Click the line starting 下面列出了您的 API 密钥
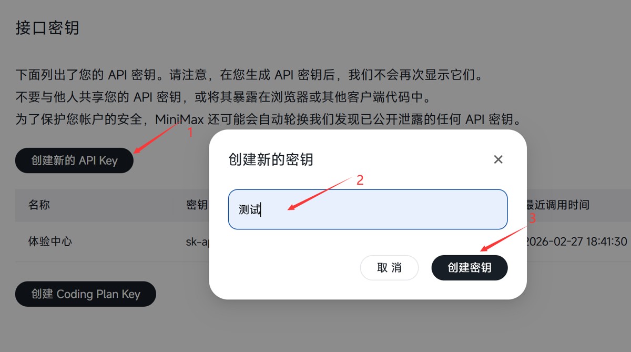 [249, 75]
